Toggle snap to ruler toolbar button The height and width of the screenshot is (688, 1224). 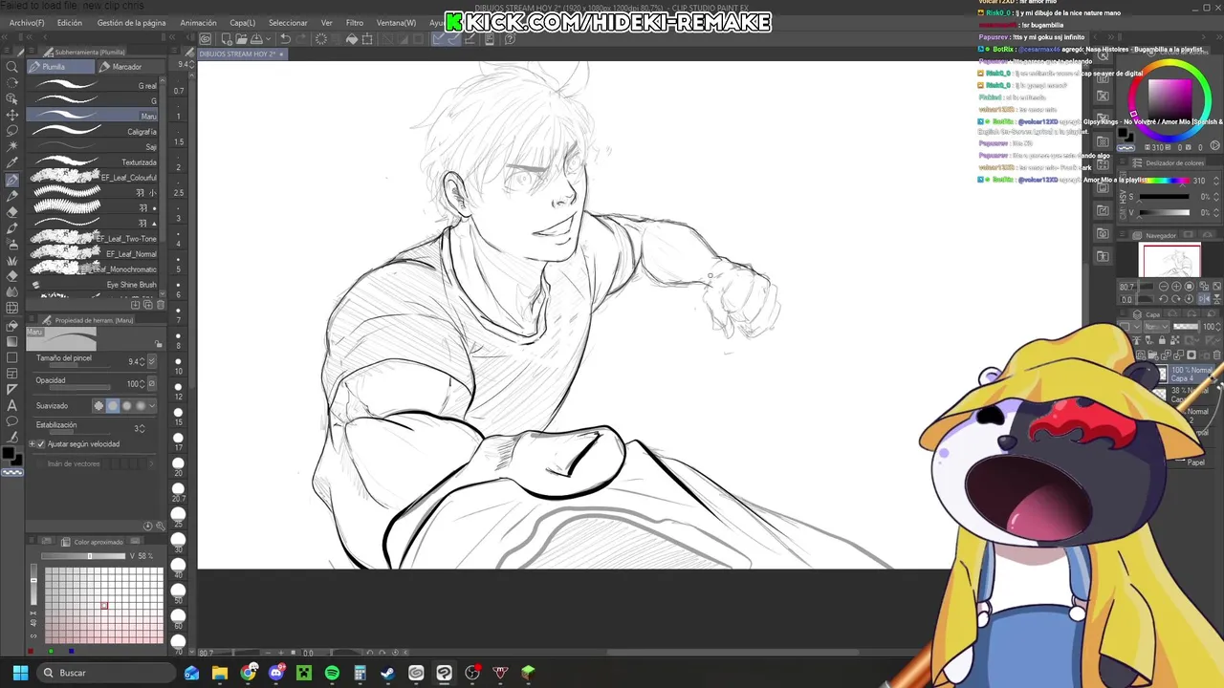coord(438,39)
